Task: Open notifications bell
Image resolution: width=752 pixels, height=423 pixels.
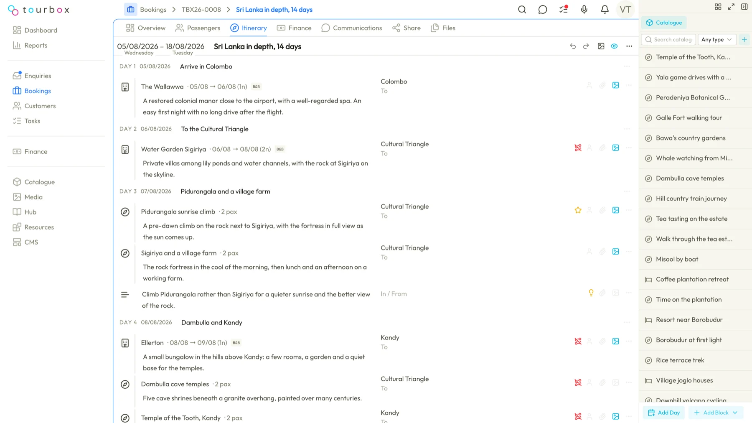Action: (605, 10)
